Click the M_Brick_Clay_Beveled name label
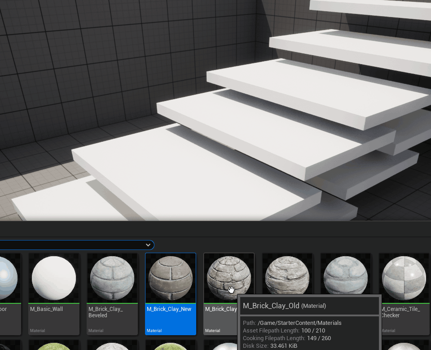The height and width of the screenshot is (350, 431). (106, 312)
